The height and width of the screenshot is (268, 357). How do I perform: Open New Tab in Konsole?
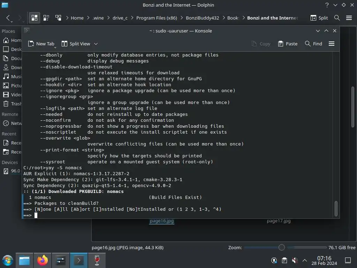[41, 44]
